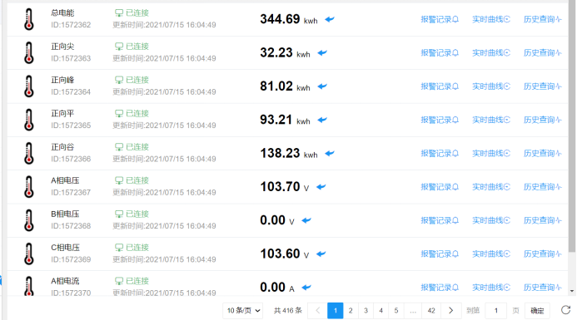Click the blue arrow beside 103.60 V
Screen dimensions: 577x320
point(321,254)
